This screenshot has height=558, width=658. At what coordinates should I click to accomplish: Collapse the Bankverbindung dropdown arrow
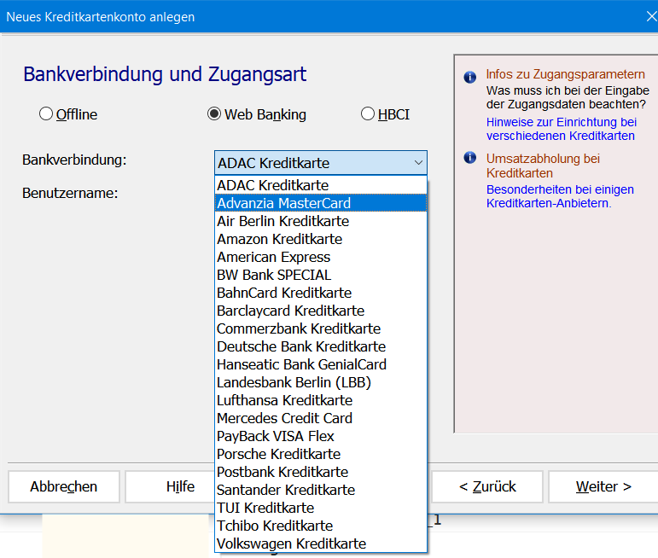(417, 163)
